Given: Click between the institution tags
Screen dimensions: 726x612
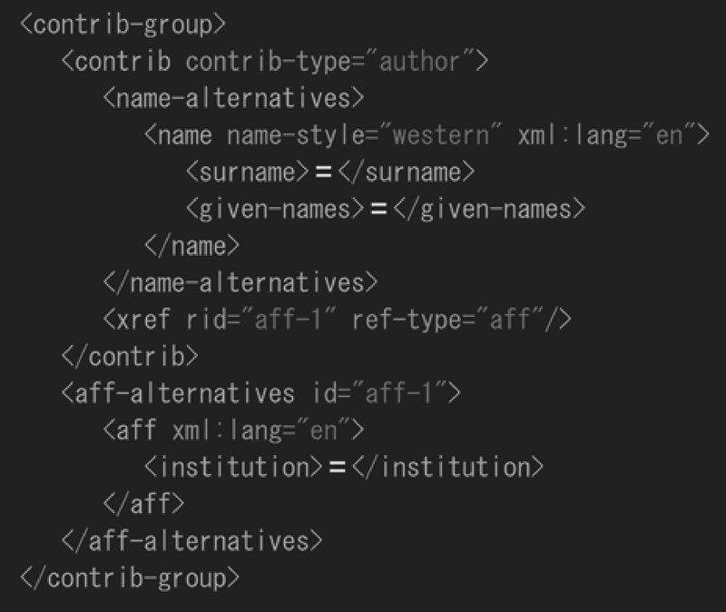Looking at the screenshot, I should (x=337, y=467).
